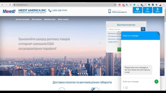Open the Google Translate extension icon
166x93 pixels.
[127, 5]
